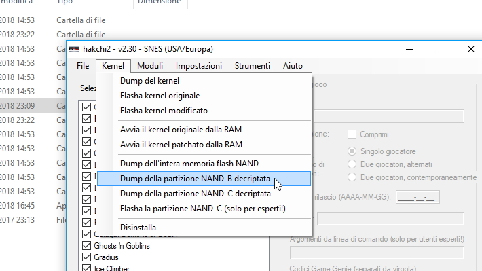Open the Moduli menu
The width and height of the screenshot is (482, 271).
(150, 66)
